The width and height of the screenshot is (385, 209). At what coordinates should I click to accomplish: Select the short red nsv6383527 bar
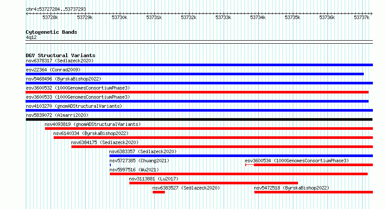[x=159, y=192]
